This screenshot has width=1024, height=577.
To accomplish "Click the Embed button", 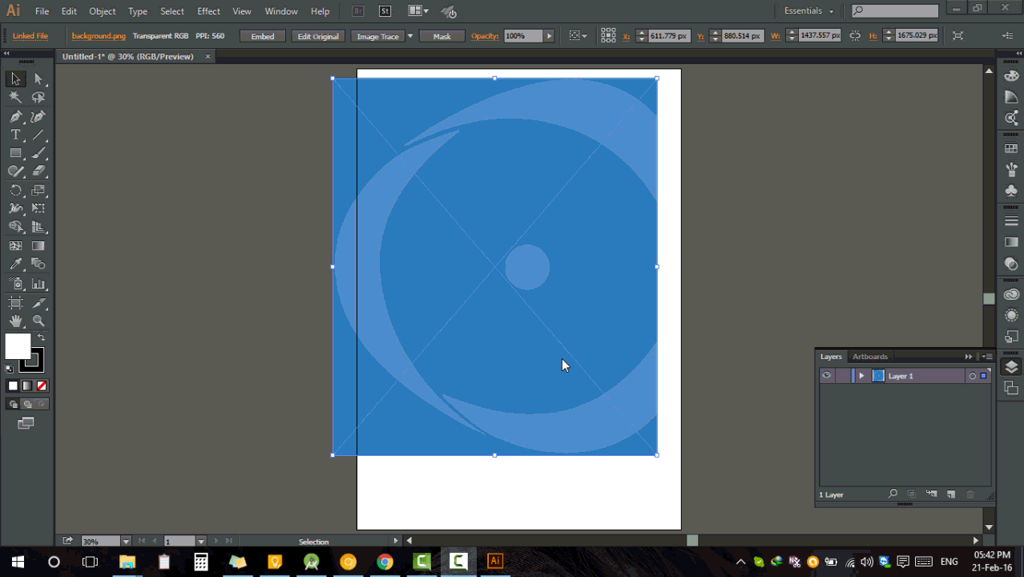I will [x=263, y=36].
